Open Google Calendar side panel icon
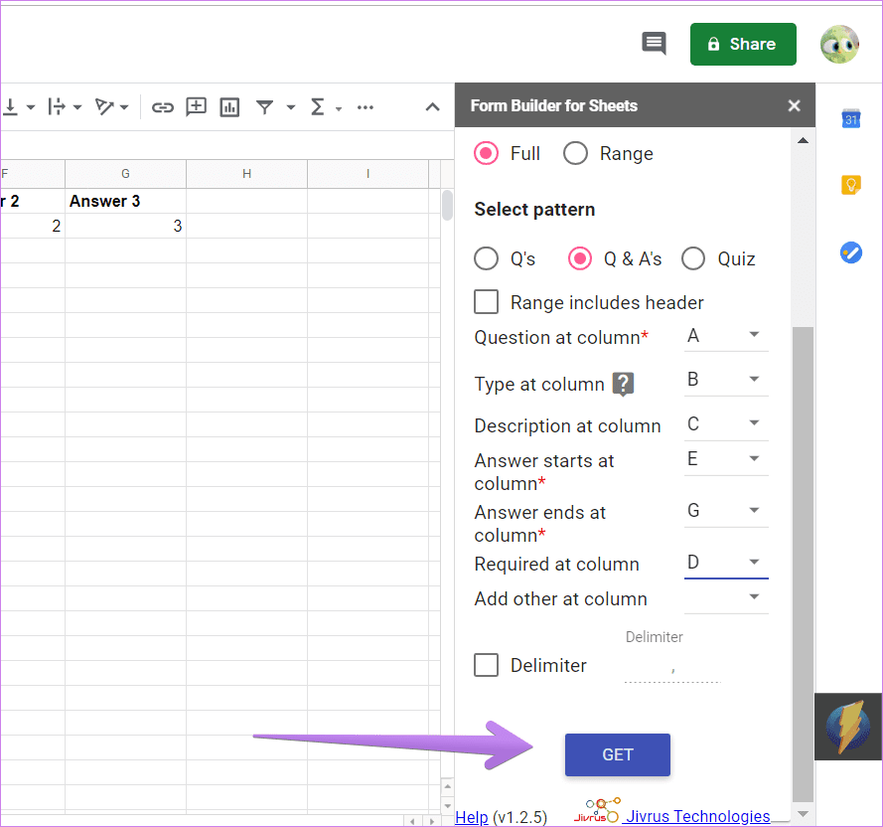The image size is (883, 827). tap(851, 119)
